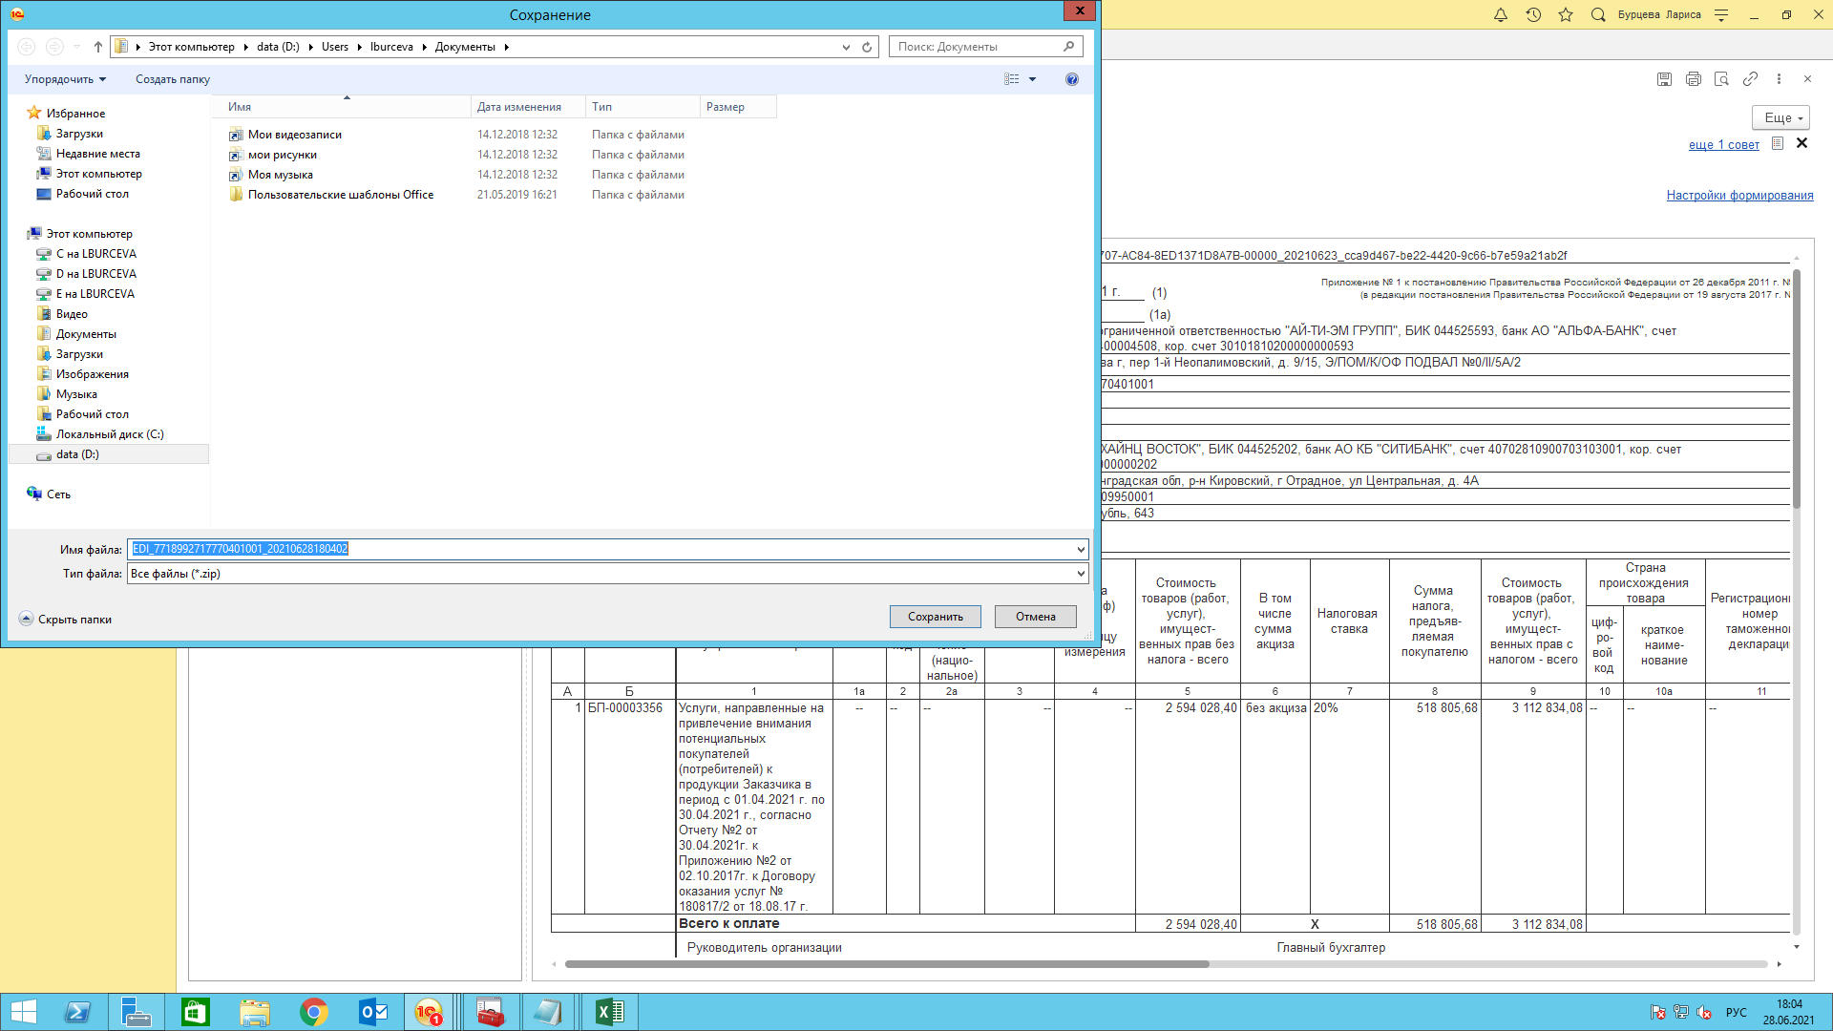Select Рабочий стол under Избранное
1833x1031 pixels.
coord(92,194)
